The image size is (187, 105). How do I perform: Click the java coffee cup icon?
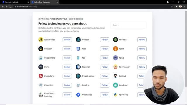(x=115, y=49)
